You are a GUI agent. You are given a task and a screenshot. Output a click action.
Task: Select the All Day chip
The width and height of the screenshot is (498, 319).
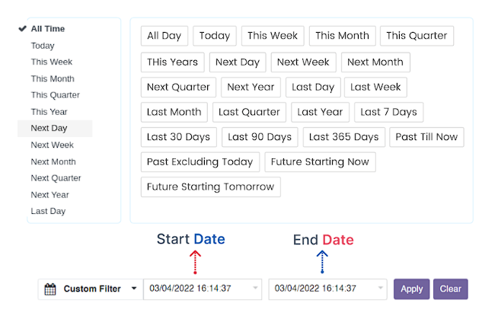point(164,36)
